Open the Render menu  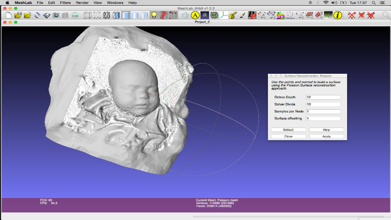coord(82,2)
